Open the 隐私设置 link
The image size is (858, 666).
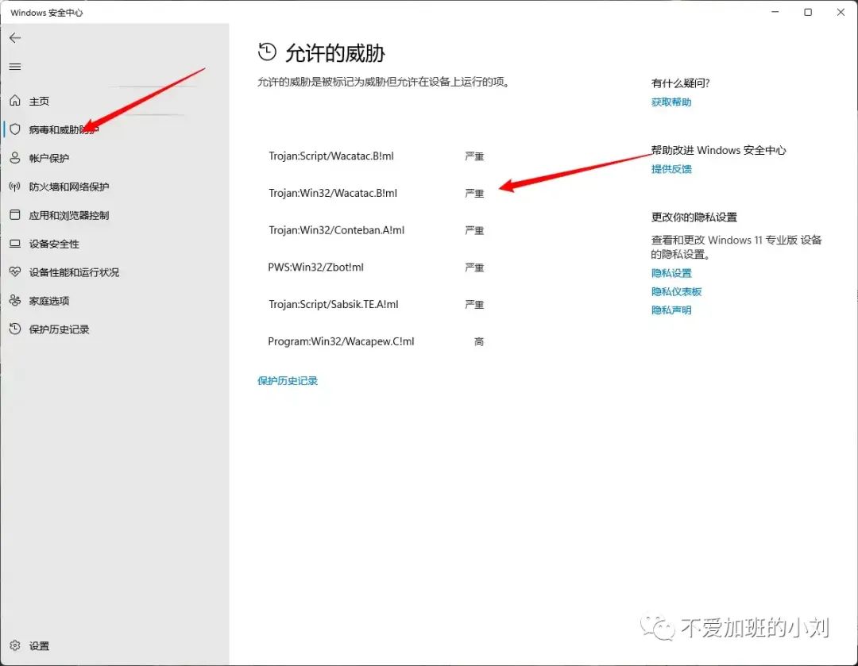(671, 273)
